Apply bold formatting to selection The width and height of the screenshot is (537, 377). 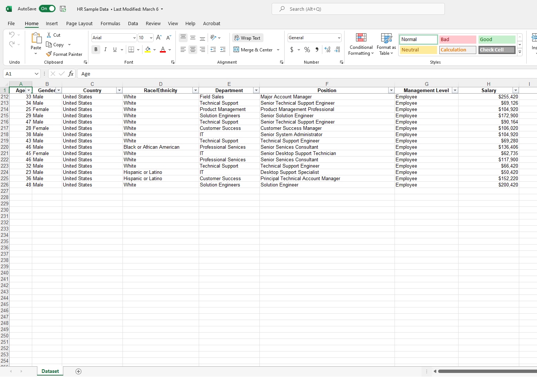tap(96, 49)
